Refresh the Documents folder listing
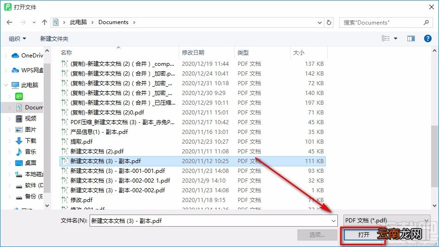This screenshot has height=247, width=439. coord(329,22)
